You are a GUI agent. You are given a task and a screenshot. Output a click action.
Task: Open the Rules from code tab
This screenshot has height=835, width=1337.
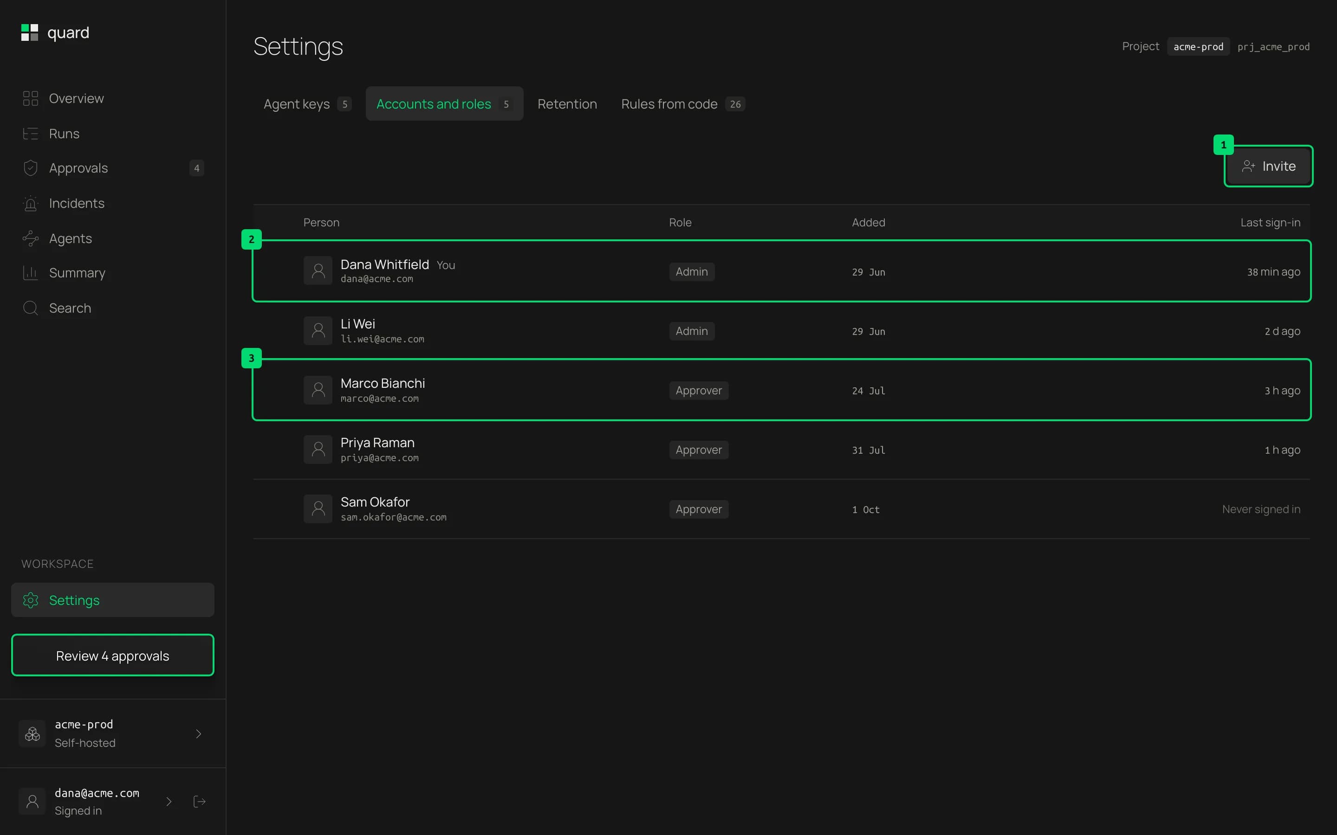click(683, 104)
